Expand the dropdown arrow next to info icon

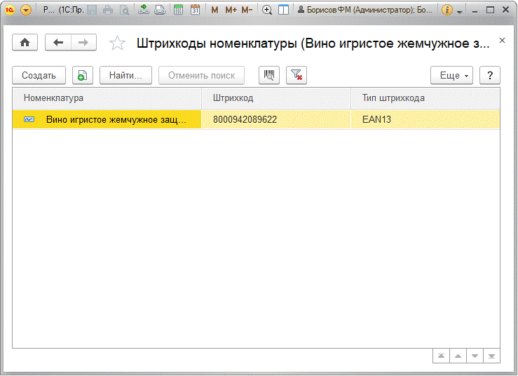point(460,11)
